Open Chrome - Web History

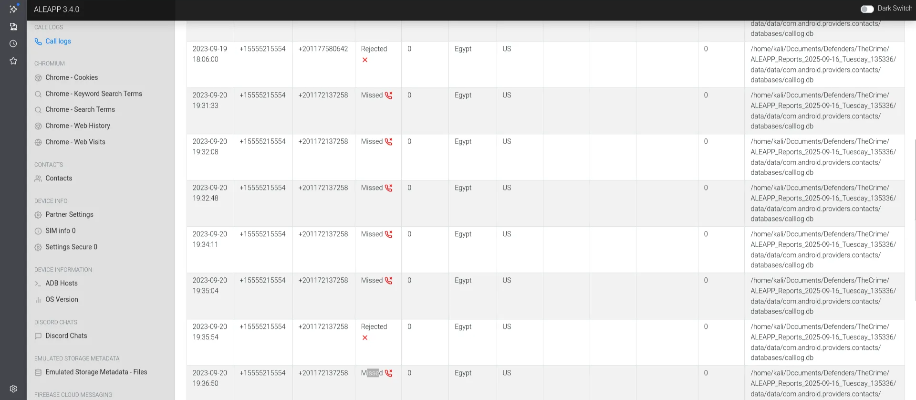pos(78,126)
